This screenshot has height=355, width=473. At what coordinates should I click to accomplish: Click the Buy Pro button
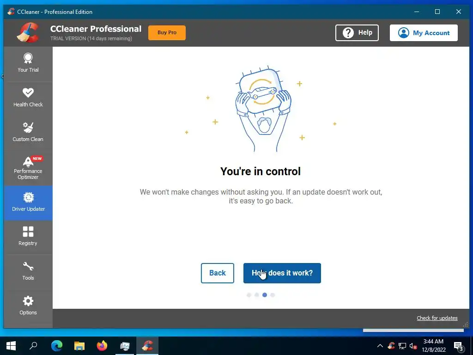point(167,33)
